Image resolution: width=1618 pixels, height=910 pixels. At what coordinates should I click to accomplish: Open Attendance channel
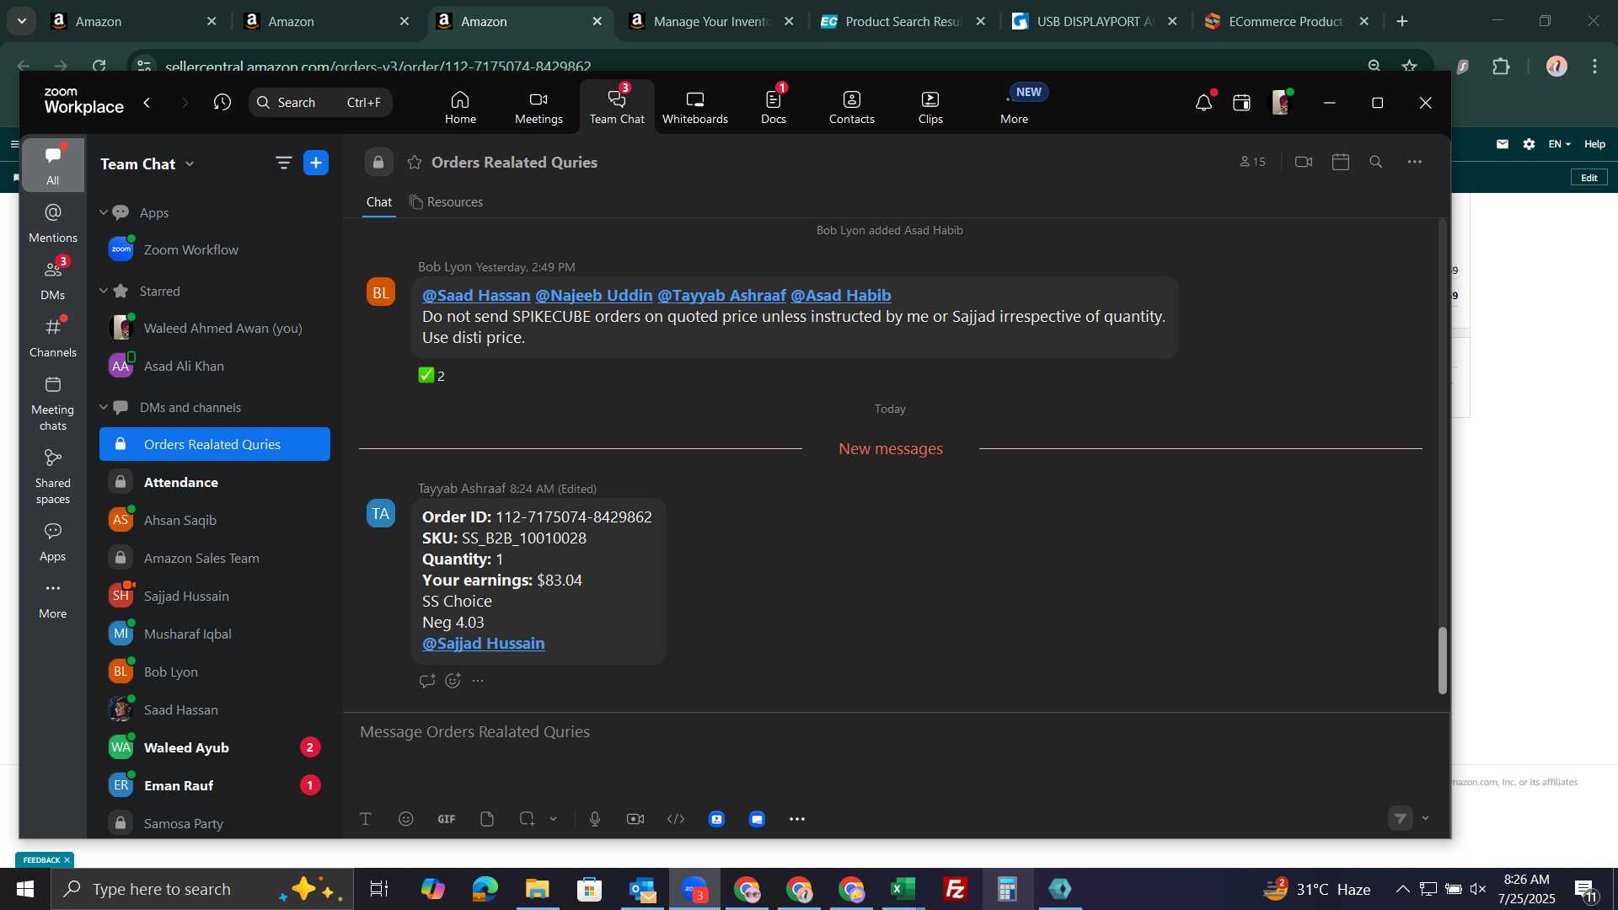point(215,483)
